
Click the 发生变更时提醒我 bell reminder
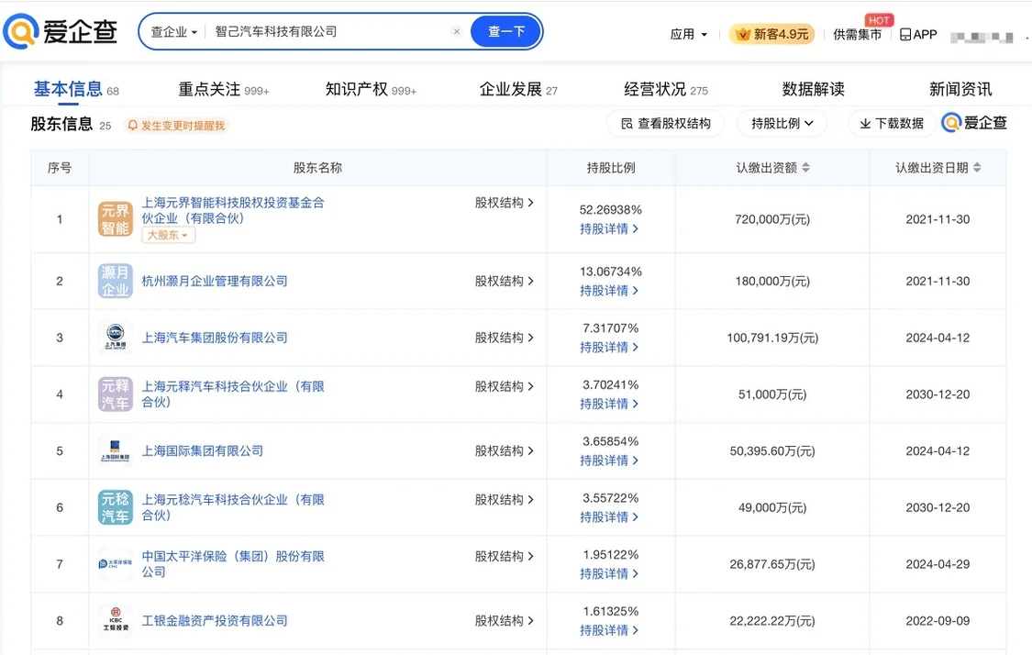[176, 125]
